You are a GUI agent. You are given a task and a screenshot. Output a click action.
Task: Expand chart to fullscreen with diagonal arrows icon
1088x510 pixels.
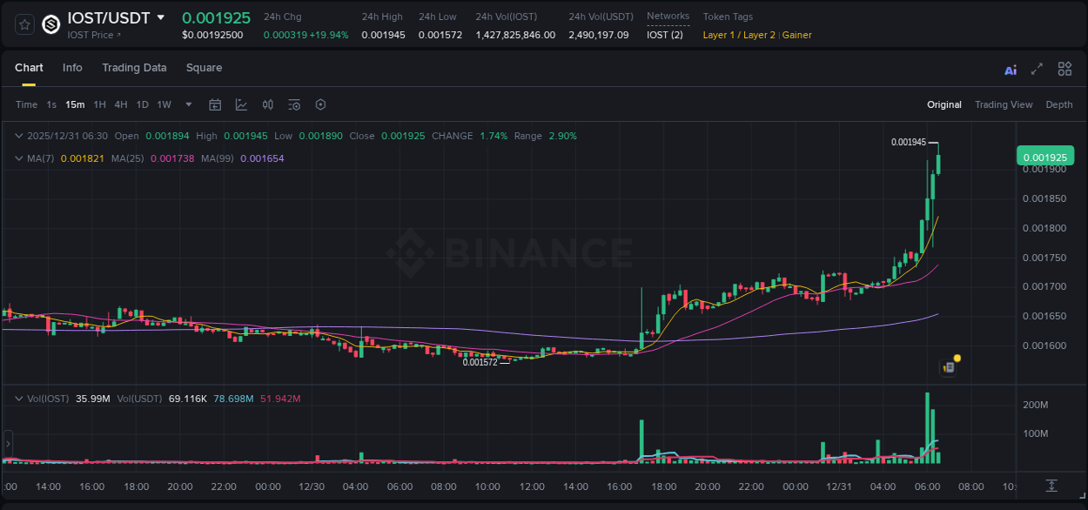[x=1036, y=69]
